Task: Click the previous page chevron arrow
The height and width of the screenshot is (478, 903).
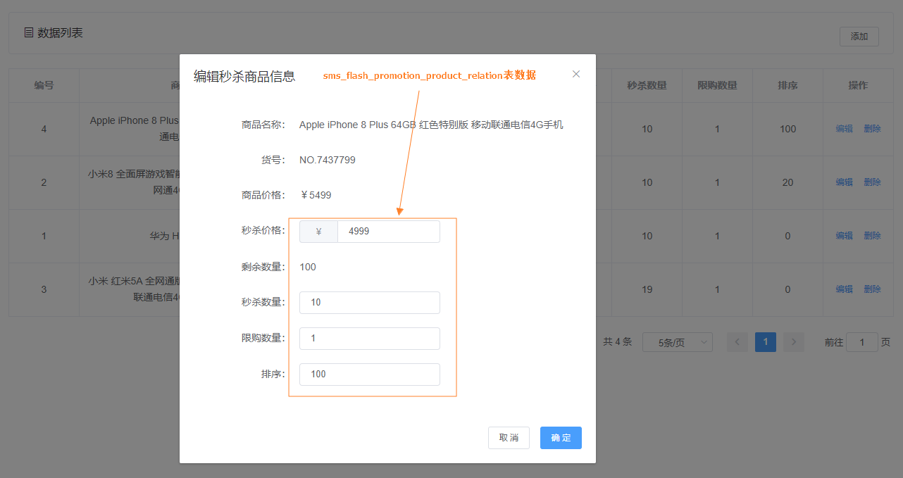Action: (x=737, y=341)
